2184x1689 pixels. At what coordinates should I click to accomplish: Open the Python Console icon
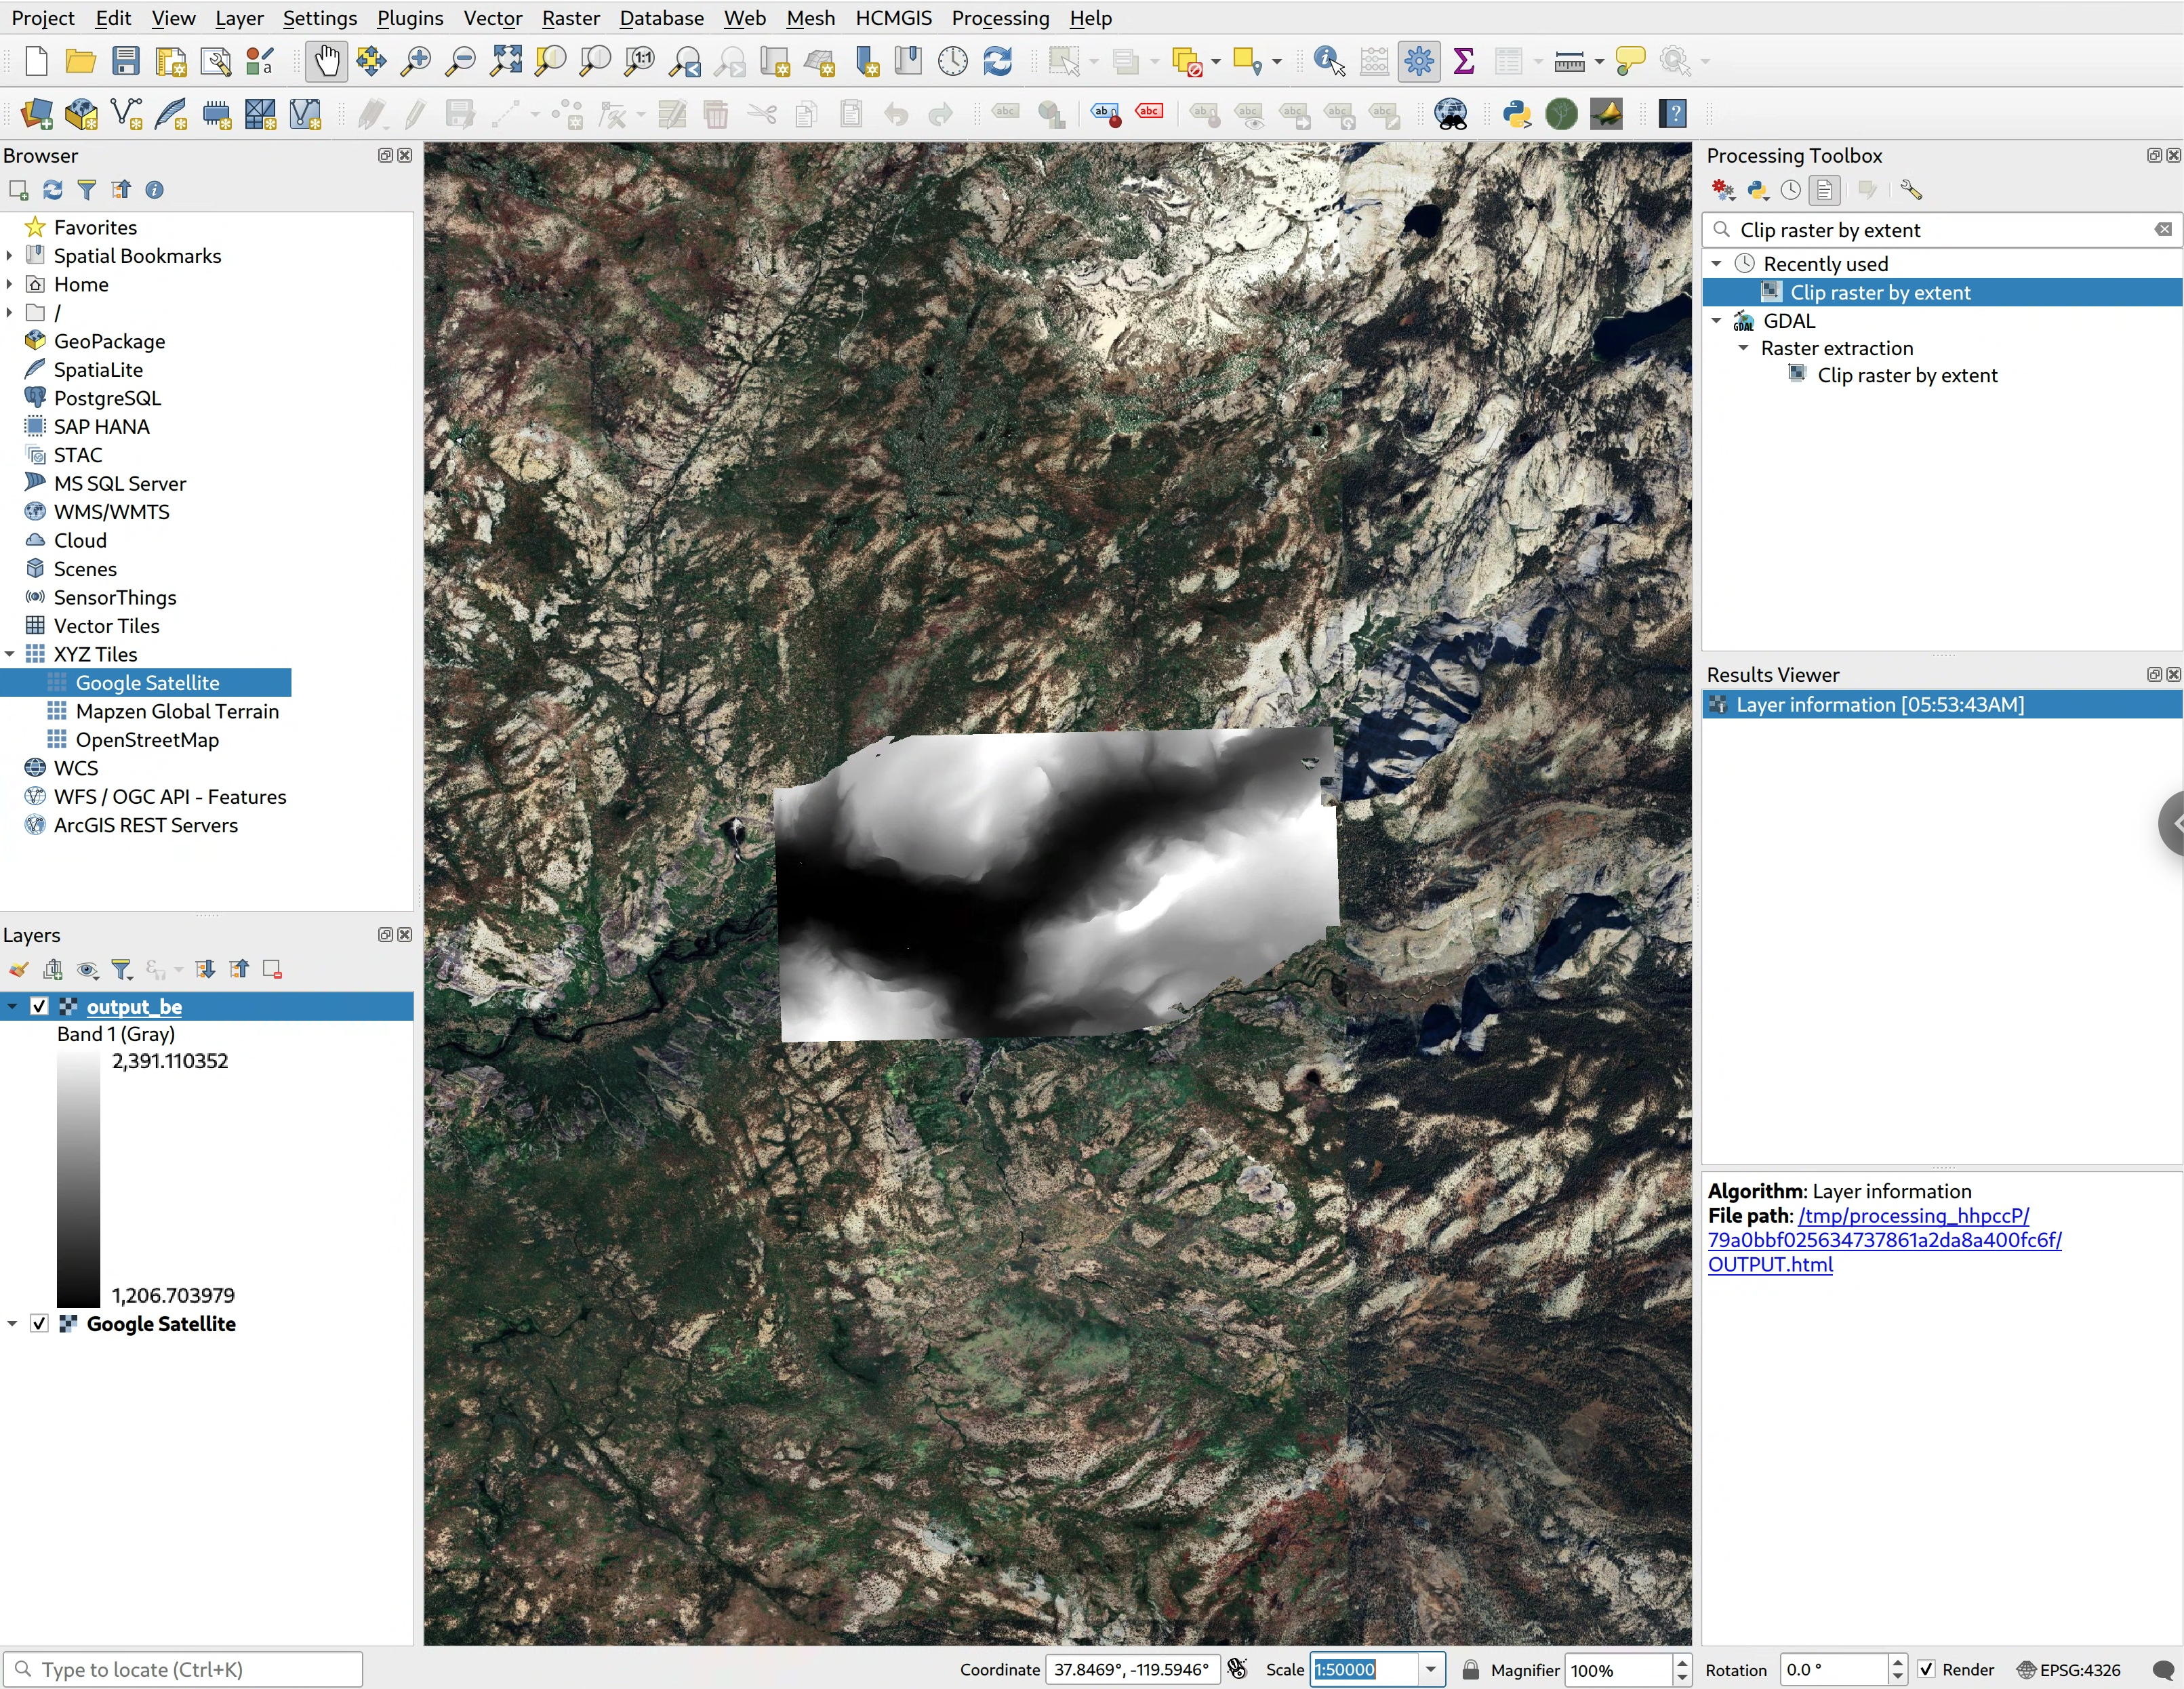(x=1516, y=114)
